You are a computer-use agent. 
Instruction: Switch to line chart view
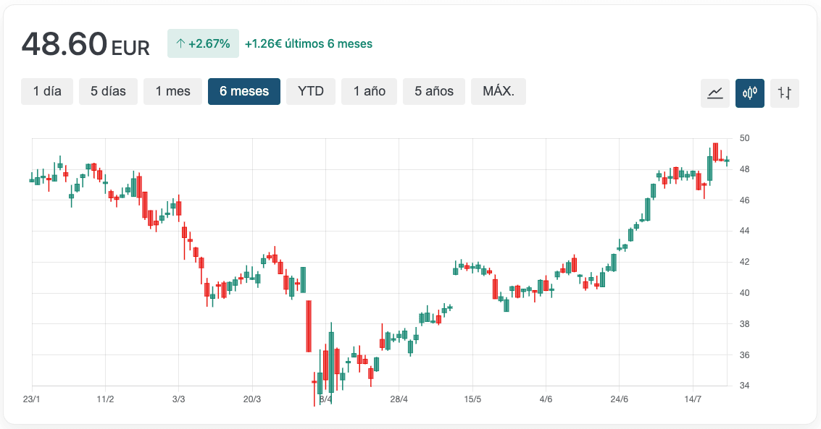714,93
